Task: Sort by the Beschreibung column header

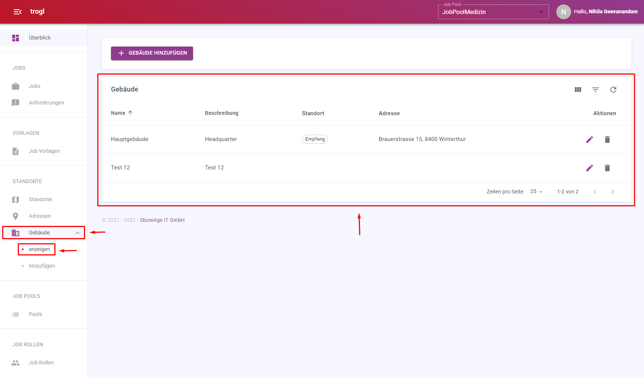Action: coord(222,113)
